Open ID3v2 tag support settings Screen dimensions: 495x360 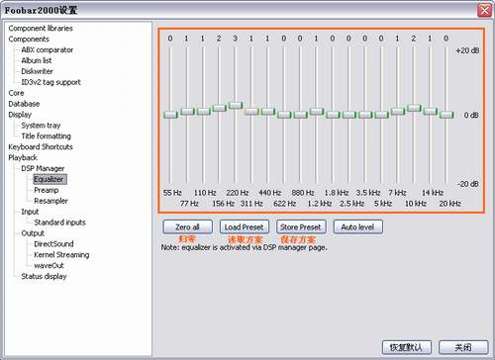pos(50,82)
